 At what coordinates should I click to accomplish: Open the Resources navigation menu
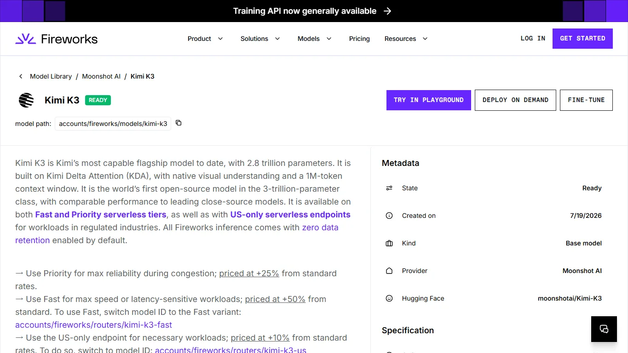click(406, 39)
